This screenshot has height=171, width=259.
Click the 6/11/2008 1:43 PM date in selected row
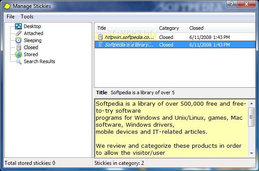[x=209, y=45]
